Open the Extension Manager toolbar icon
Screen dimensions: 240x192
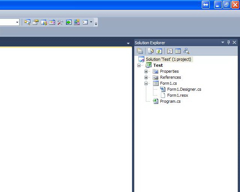click(77, 22)
